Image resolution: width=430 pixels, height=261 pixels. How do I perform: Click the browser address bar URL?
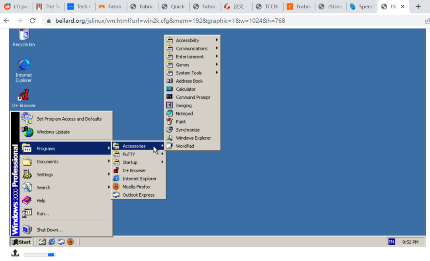170,21
